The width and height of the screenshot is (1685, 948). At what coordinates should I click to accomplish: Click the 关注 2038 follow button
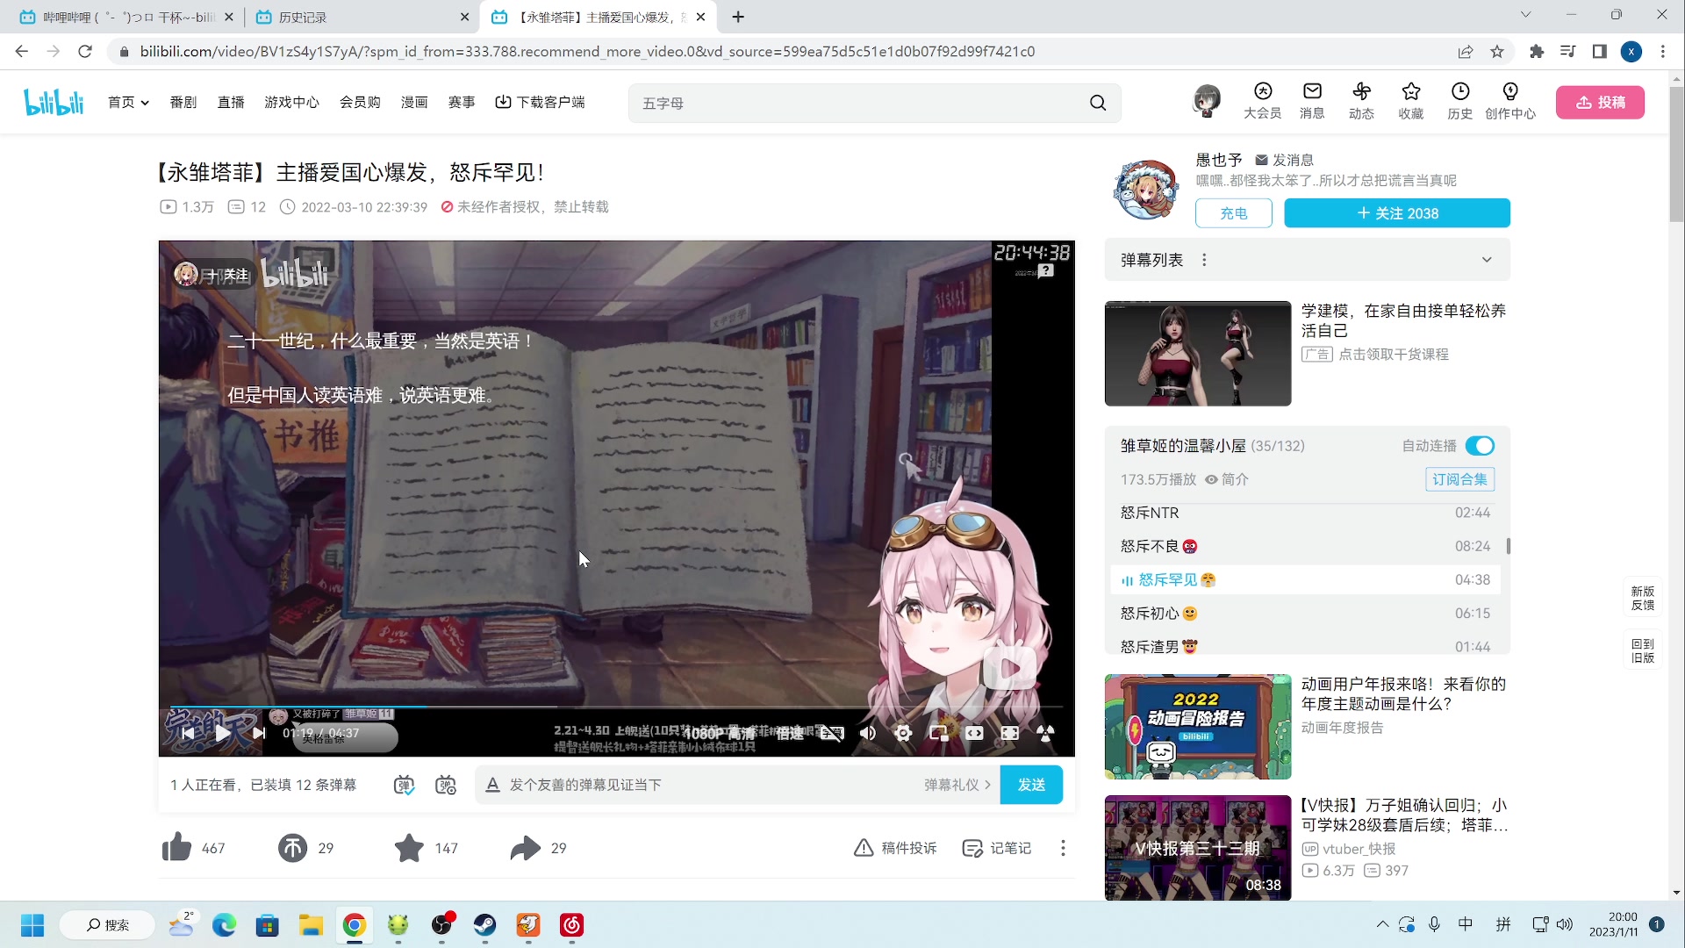(1396, 213)
